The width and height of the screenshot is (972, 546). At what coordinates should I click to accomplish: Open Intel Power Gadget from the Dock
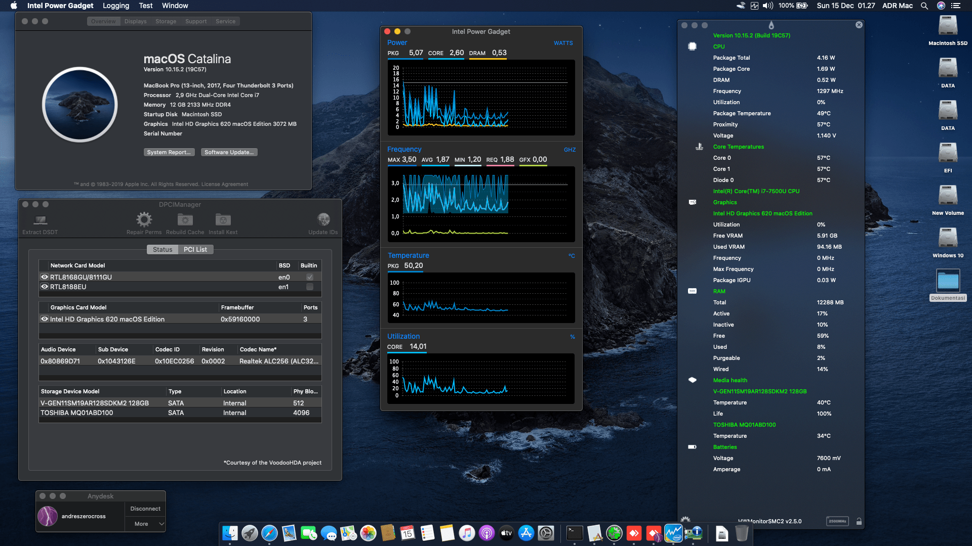pyautogui.click(x=673, y=533)
